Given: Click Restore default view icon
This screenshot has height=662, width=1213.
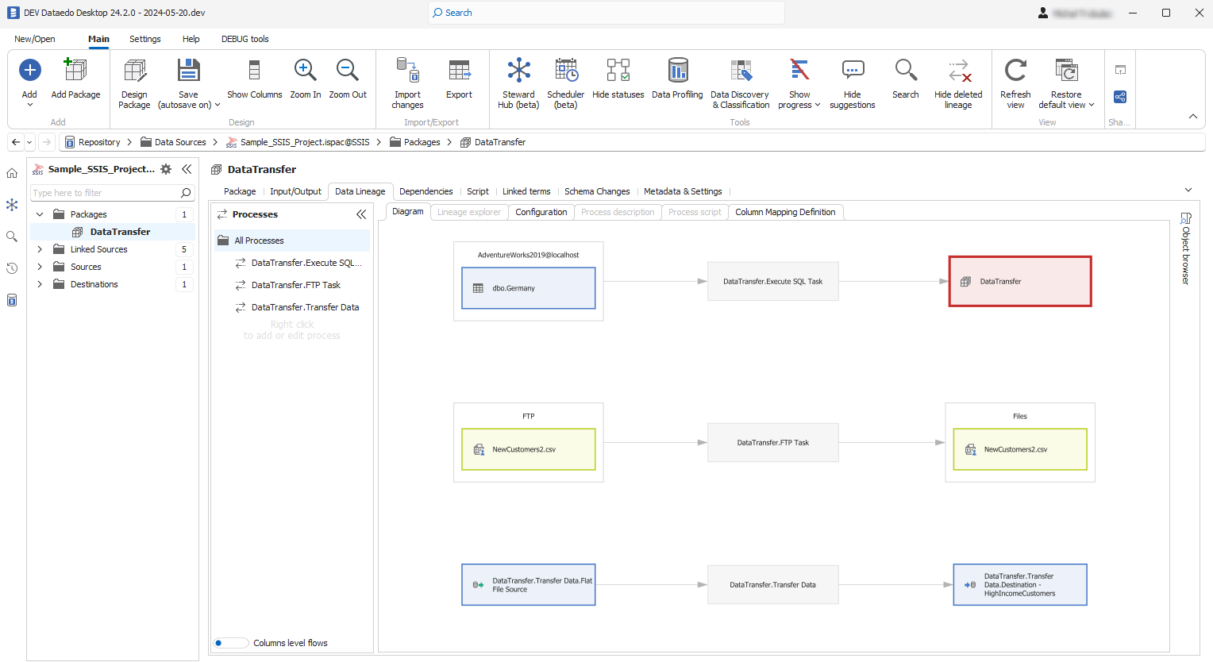Looking at the screenshot, I should pyautogui.click(x=1066, y=70).
